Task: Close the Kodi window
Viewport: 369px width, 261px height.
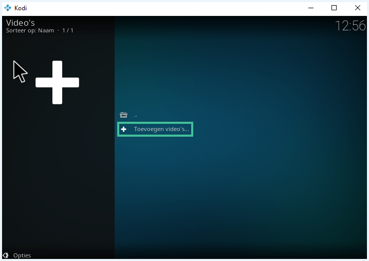Action: pos(358,8)
